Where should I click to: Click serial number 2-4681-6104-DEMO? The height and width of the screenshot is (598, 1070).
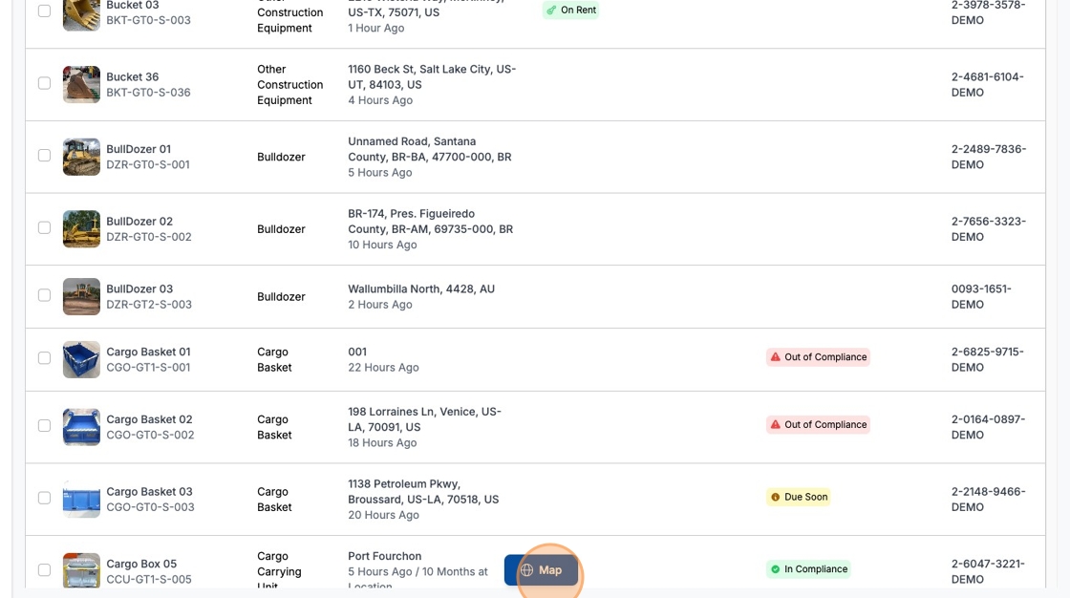(988, 84)
